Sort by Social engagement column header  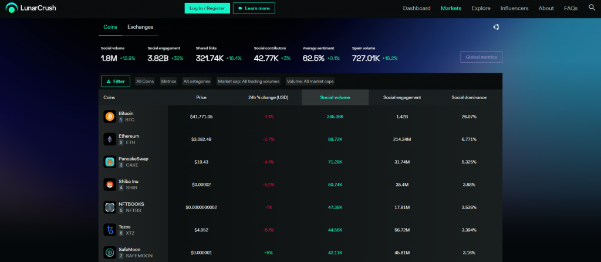point(402,97)
